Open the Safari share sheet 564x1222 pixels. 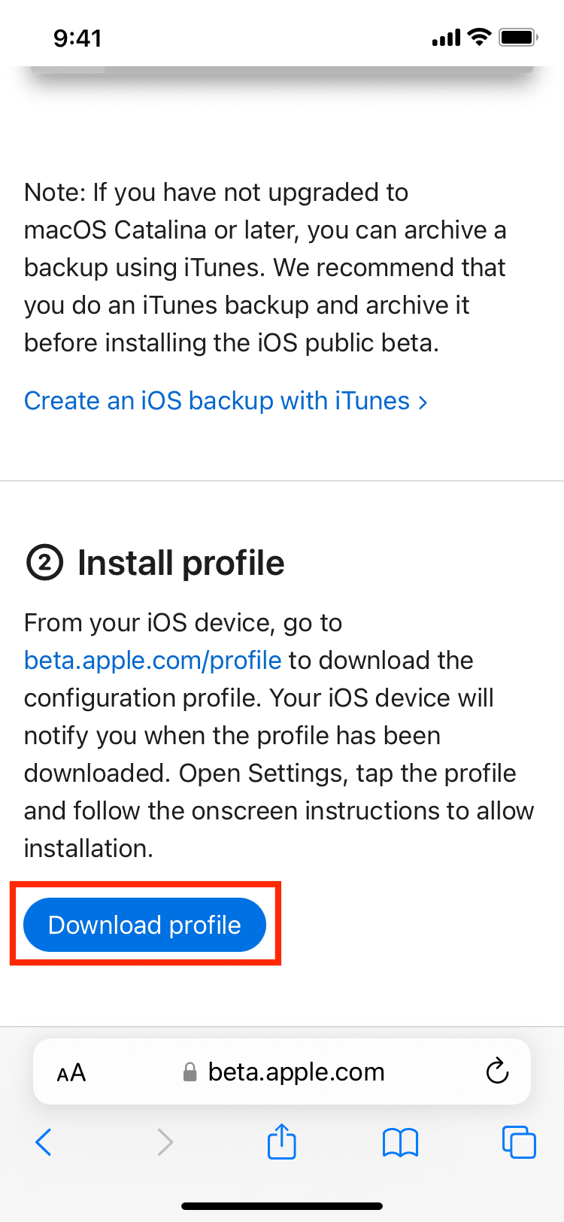(282, 1141)
